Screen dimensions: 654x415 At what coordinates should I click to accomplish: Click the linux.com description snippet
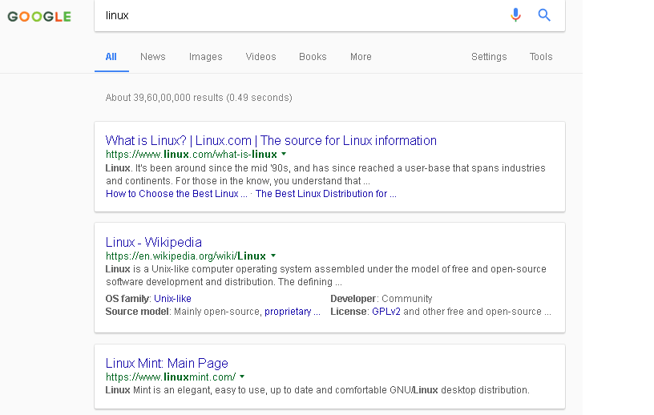tap(325, 175)
